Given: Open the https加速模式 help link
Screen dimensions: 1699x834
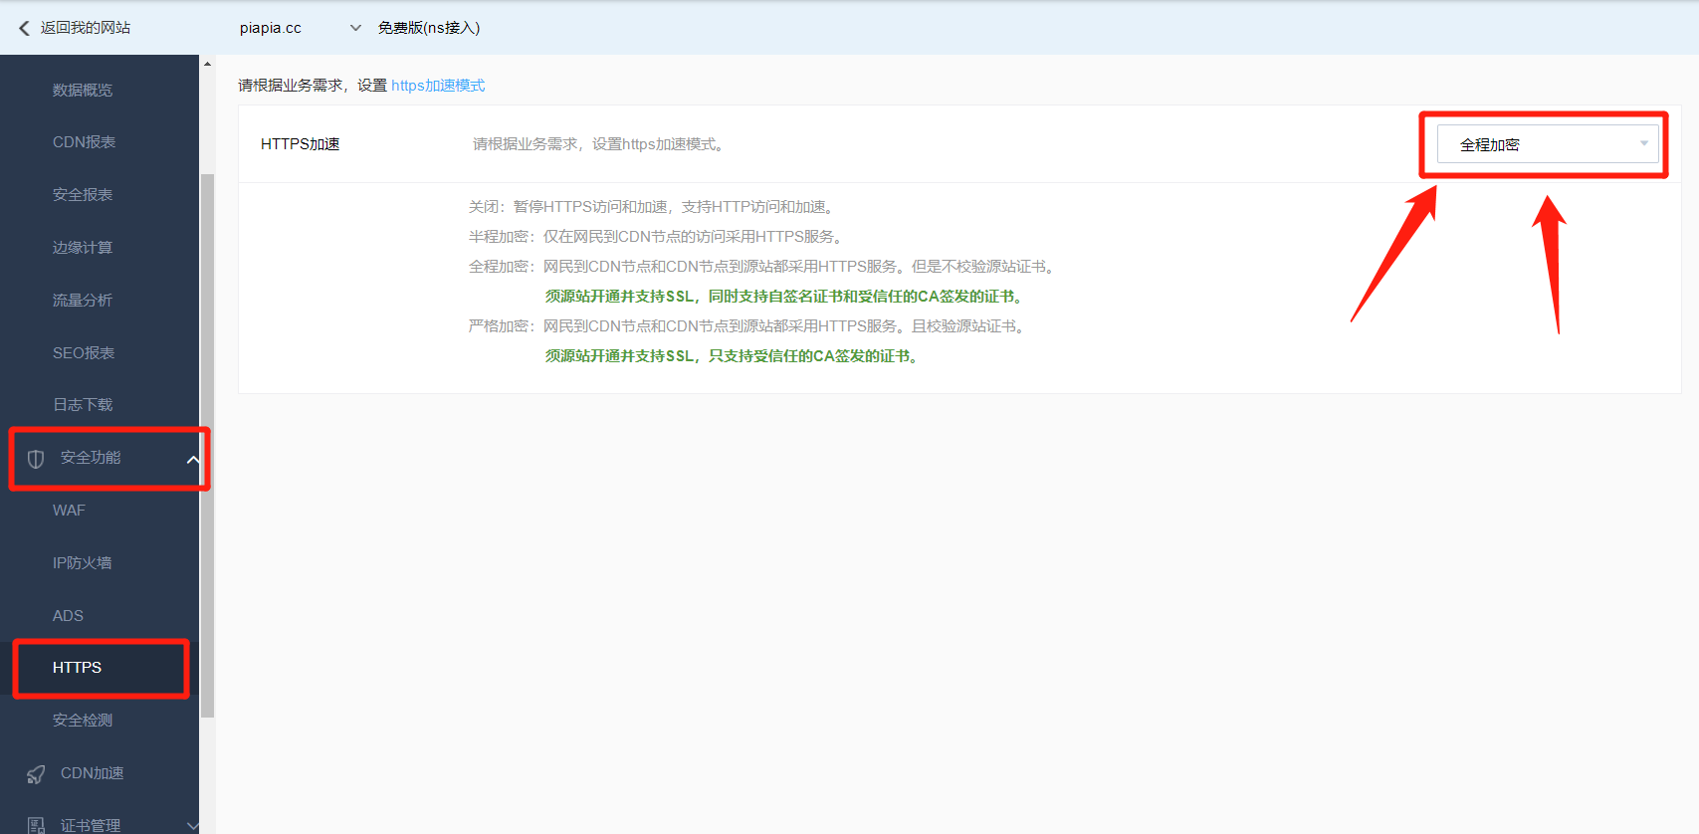Looking at the screenshot, I should (438, 86).
